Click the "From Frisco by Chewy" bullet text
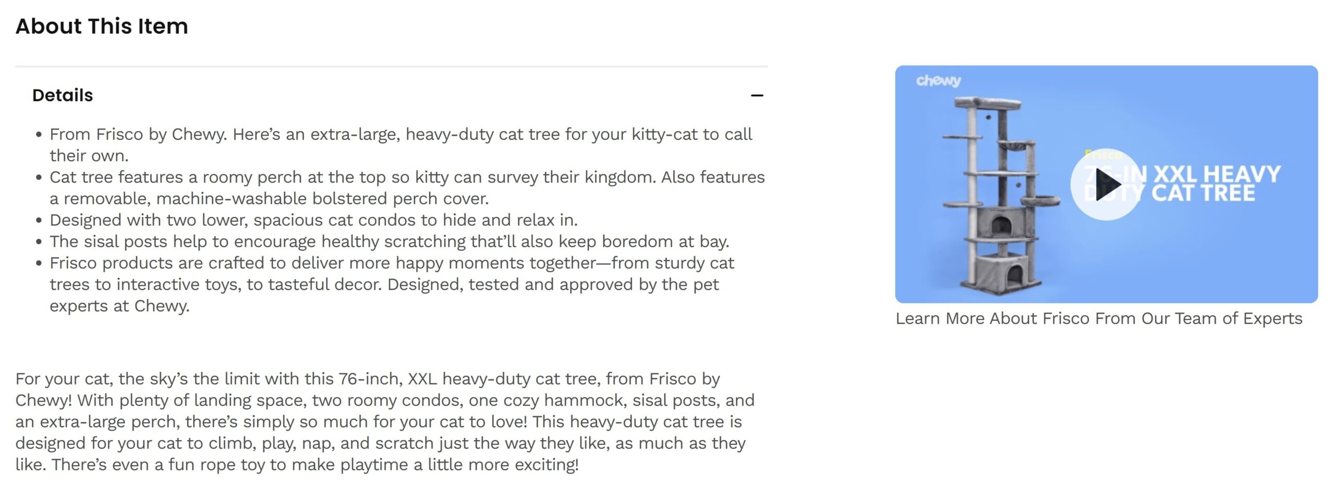The image size is (1335, 487). point(400,135)
